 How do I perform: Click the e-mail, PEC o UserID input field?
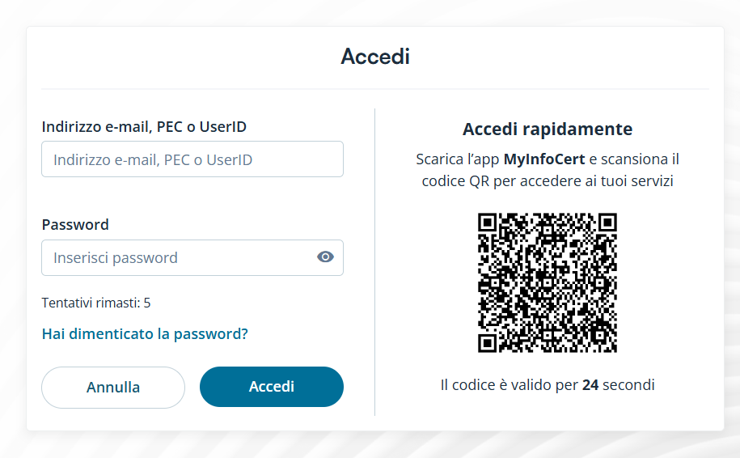[192, 159]
